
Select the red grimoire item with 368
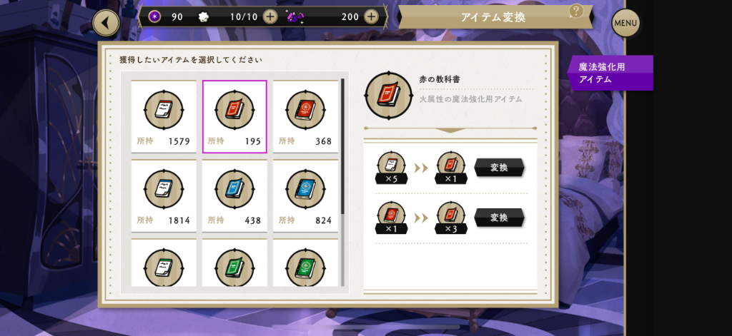[305, 116]
